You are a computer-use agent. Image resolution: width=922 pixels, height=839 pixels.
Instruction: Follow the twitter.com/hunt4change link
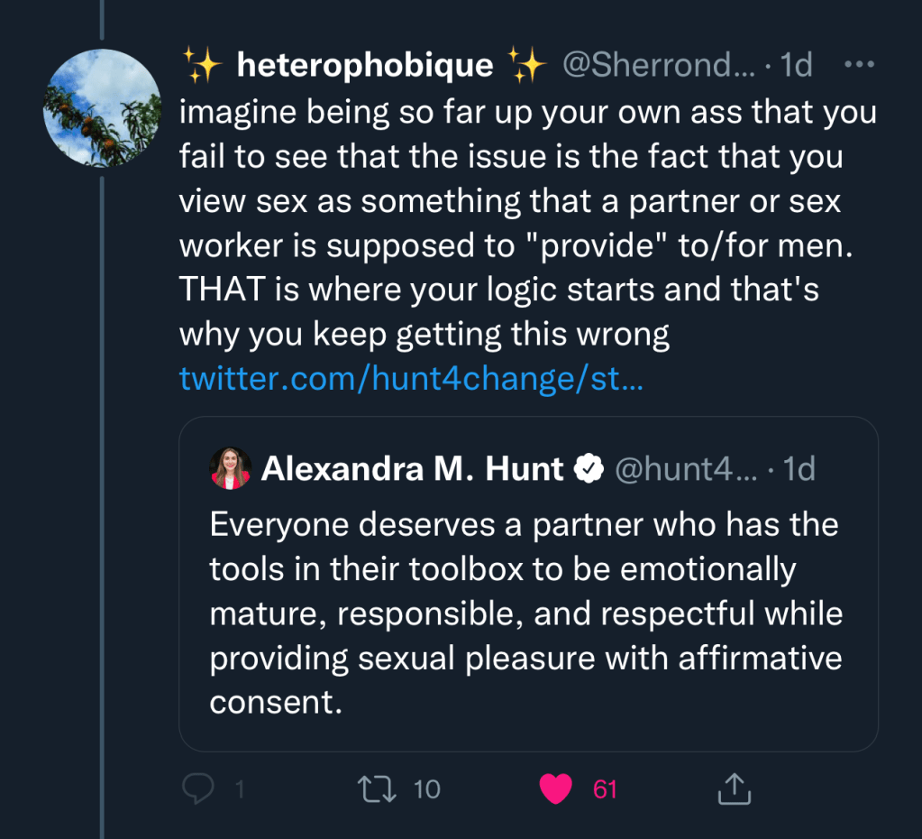pos(411,378)
